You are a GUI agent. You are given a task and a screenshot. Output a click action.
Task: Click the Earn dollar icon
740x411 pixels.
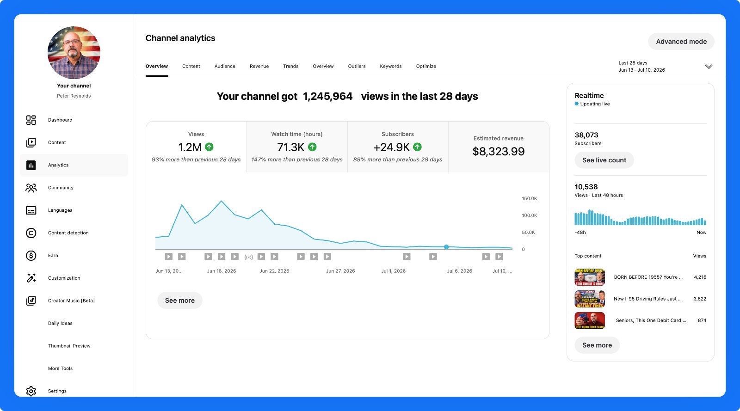point(31,256)
